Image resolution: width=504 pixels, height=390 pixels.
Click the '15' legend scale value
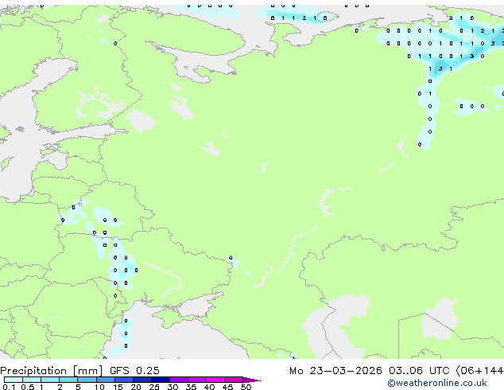click(x=118, y=387)
